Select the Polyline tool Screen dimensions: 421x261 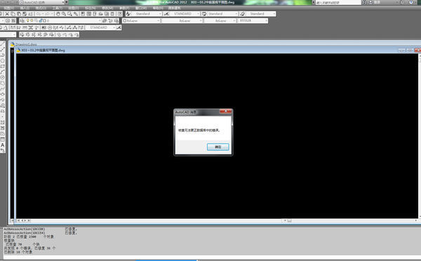2,55
